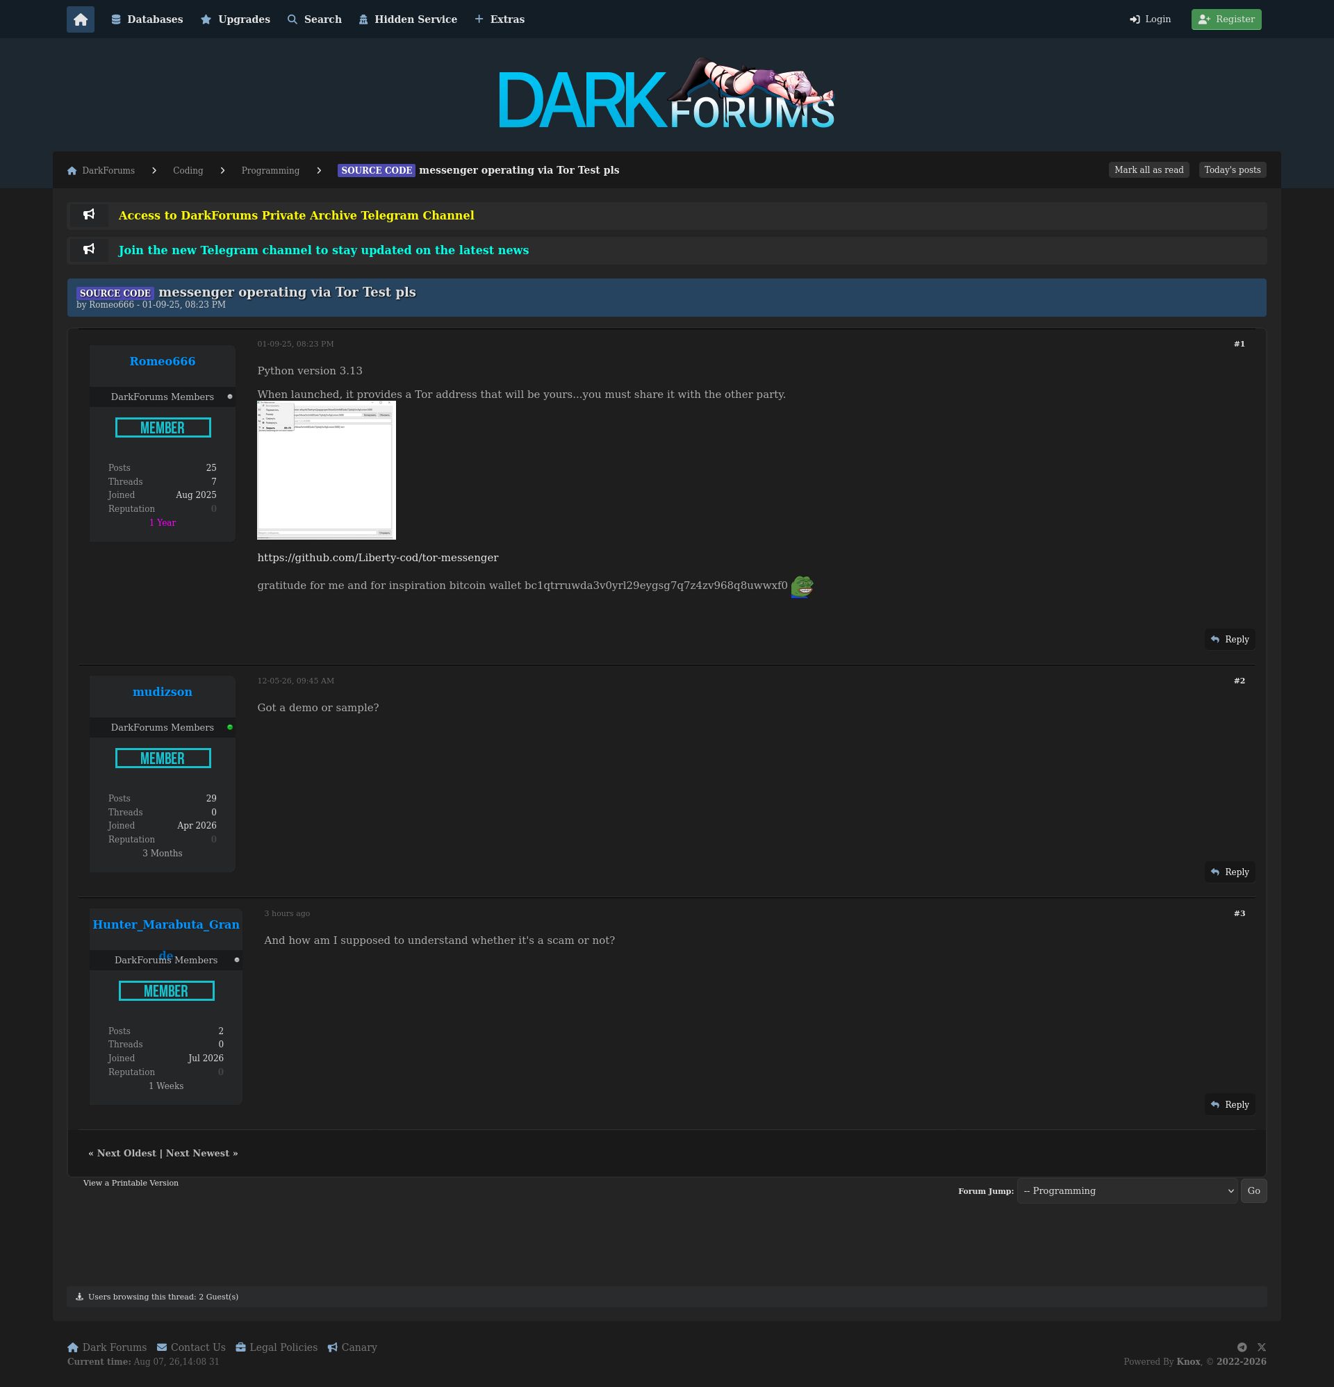Screen dimensions: 1334x1387
Task: Open the Canary footer link
Action: [352, 1347]
